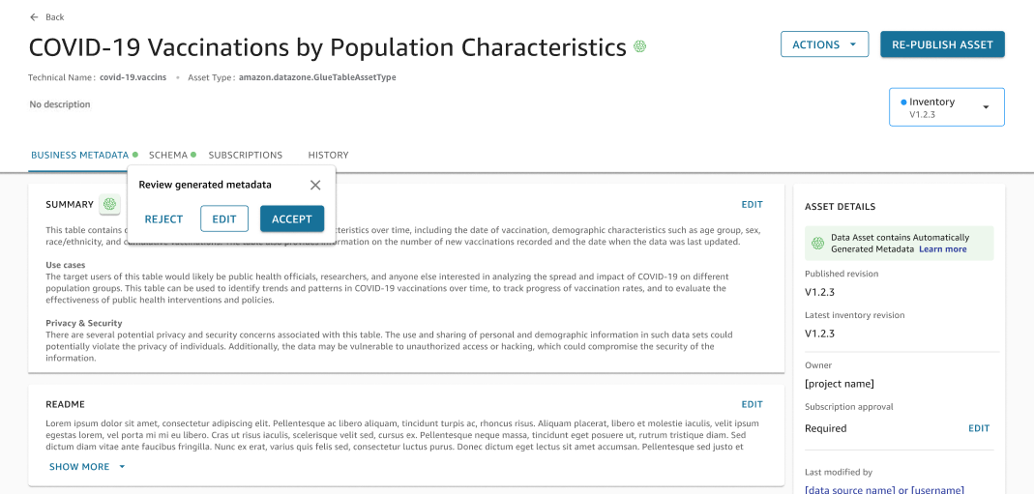Click the AI-generated icon beside asset title
Image resolution: width=1034 pixels, height=494 pixels.
pos(639,46)
